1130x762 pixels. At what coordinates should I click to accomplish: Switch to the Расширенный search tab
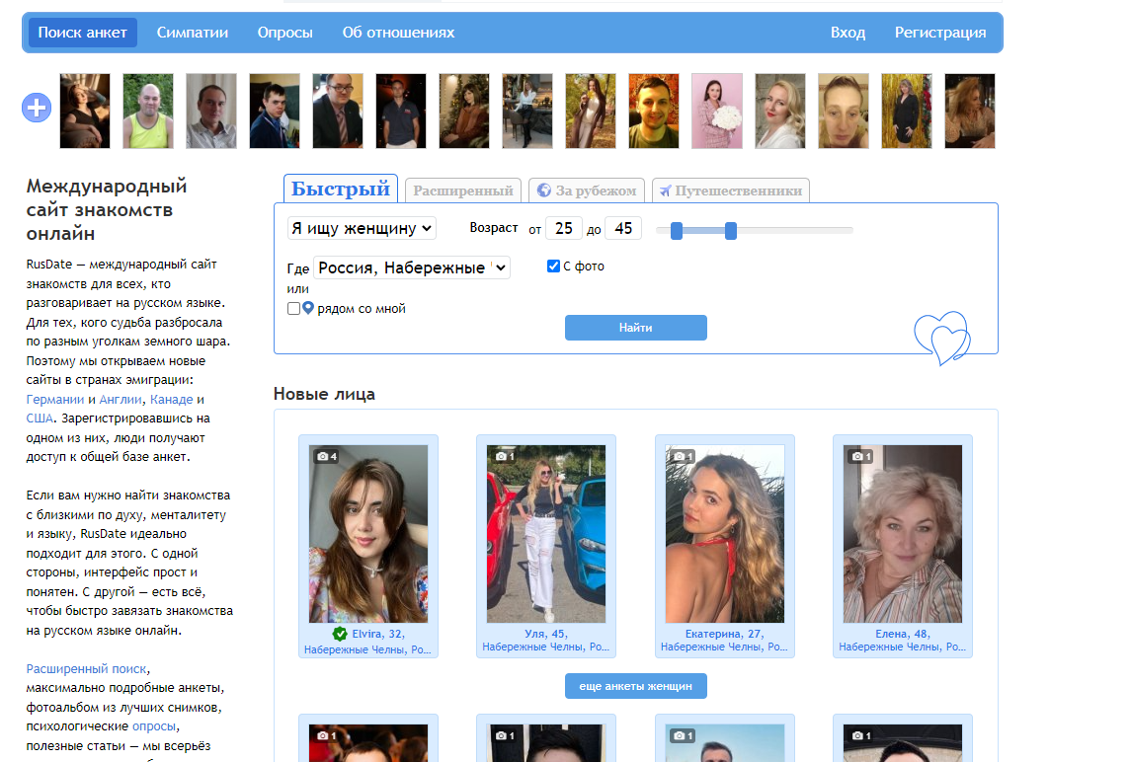coord(462,190)
